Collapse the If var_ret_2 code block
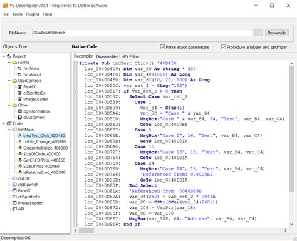The image size is (297, 241). (76, 91)
